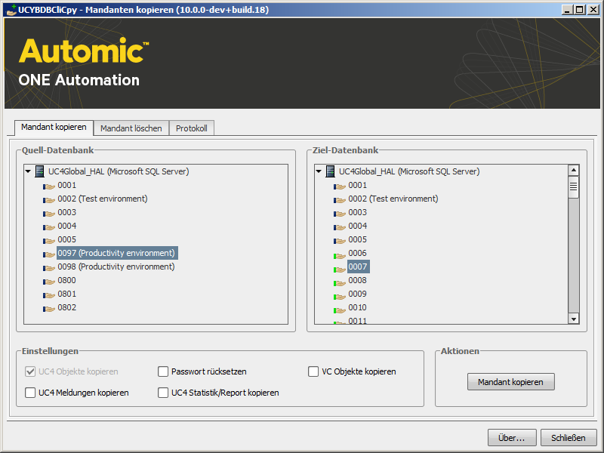This screenshot has height=453, width=604.
Task: Select client 0004 in Ziel-Datenbank
Action: pos(357,226)
